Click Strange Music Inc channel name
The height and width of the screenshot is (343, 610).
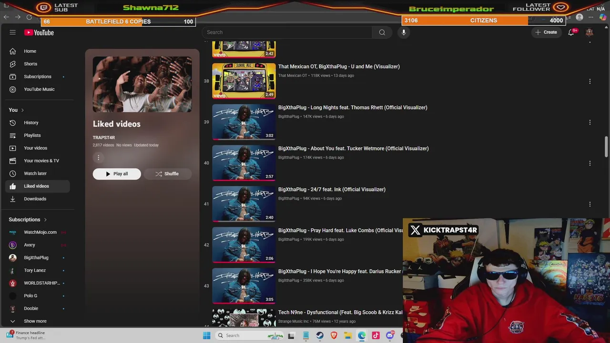click(294, 322)
